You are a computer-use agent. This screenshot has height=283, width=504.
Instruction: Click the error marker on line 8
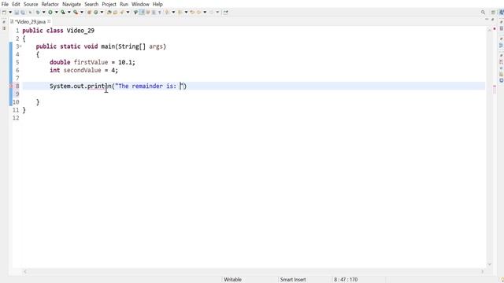coord(11,86)
